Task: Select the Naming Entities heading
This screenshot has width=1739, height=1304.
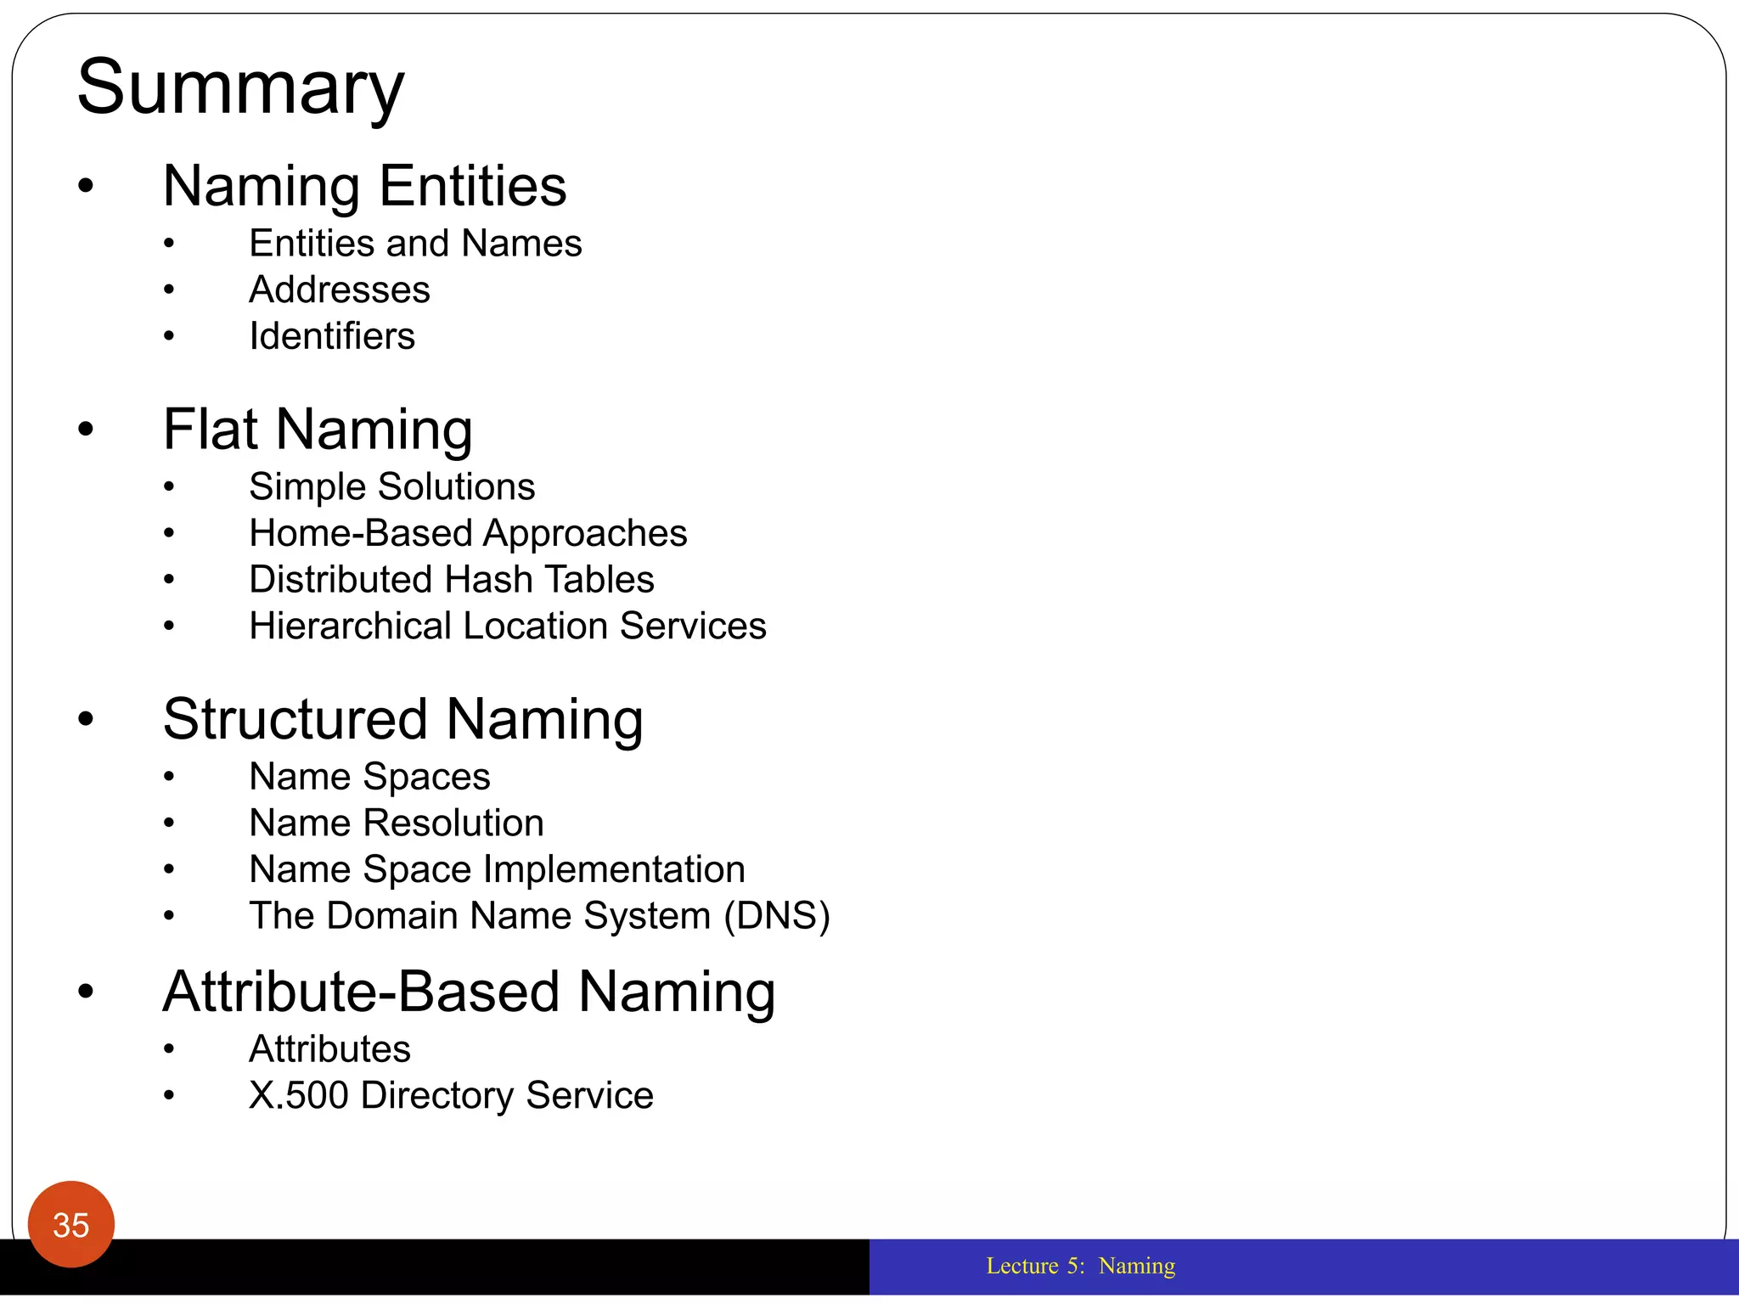Action: coord(364,185)
